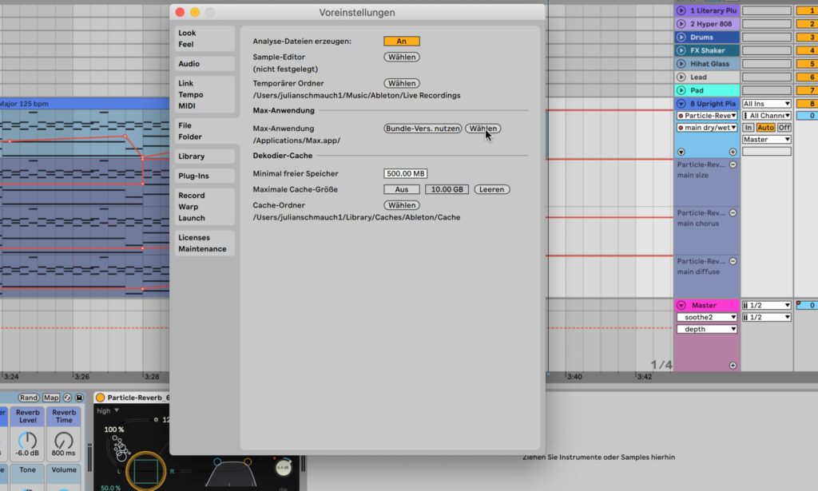Image resolution: width=818 pixels, height=491 pixels.
Task: Toggle track 3 Drums activator button
Action: [807, 37]
